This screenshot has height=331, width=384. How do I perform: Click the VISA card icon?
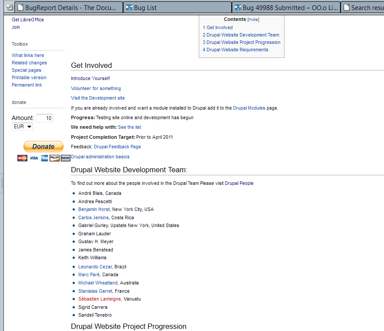point(33,158)
